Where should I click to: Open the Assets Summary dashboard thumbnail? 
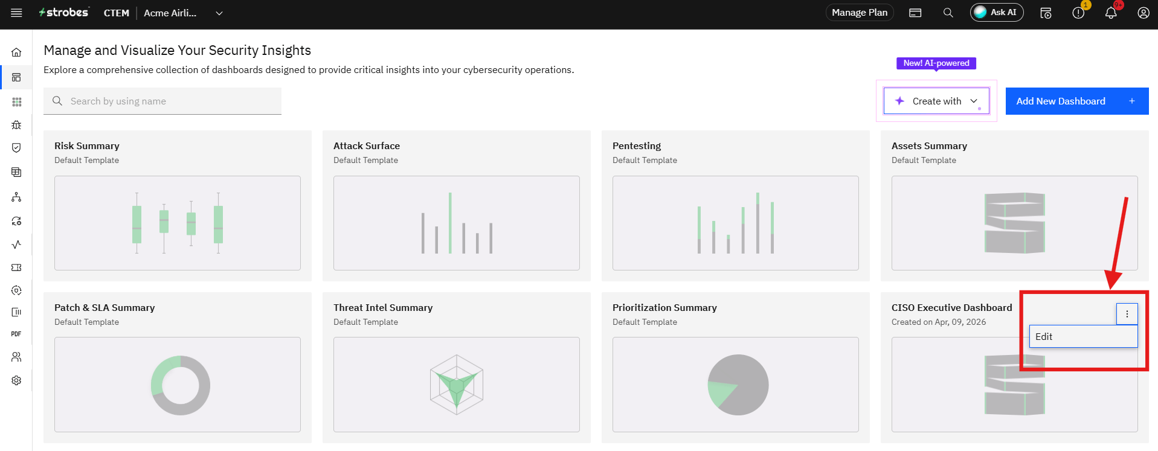pos(1015,223)
